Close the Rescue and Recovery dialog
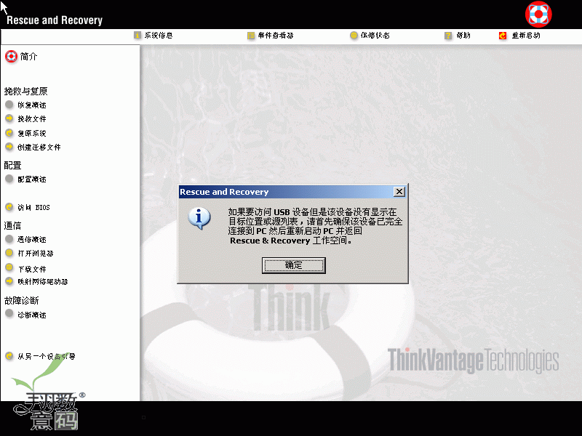The width and height of the screenshot is (582, 436). tap(399, 192)
